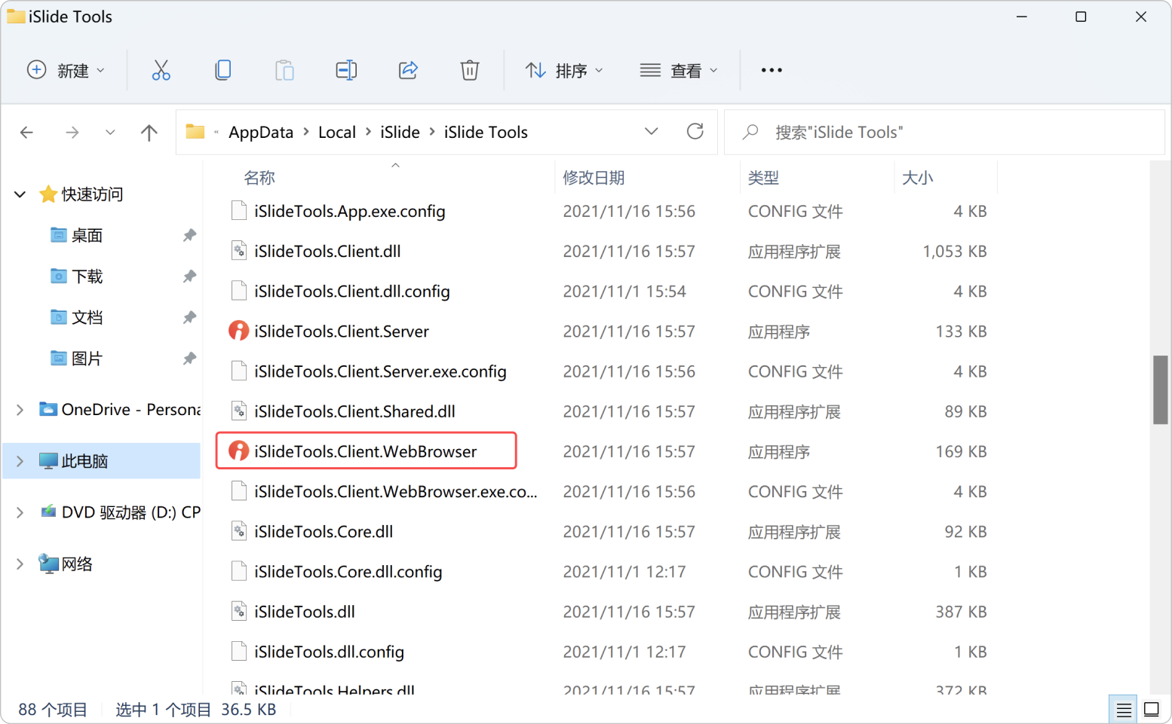Click the iSlideTools.Client.WebBrowser app icon

point(238,451)
